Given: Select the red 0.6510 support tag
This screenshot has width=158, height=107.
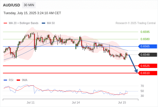Looking at the screenshot, I should (x=148, y=73).
